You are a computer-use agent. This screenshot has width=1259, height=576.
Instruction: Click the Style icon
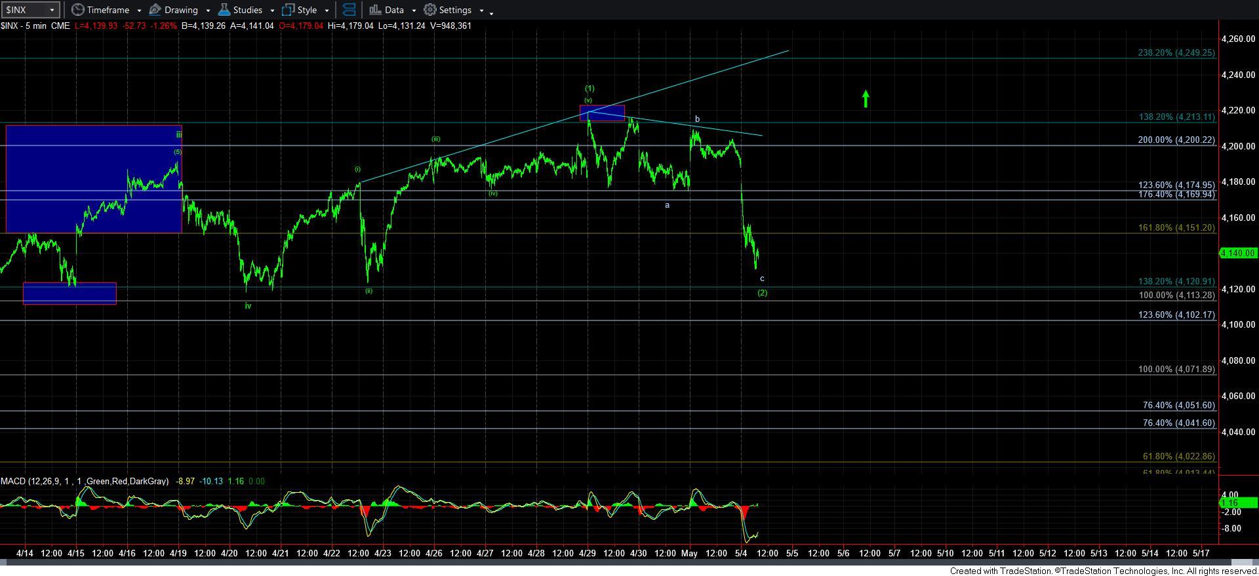point(288,10)
